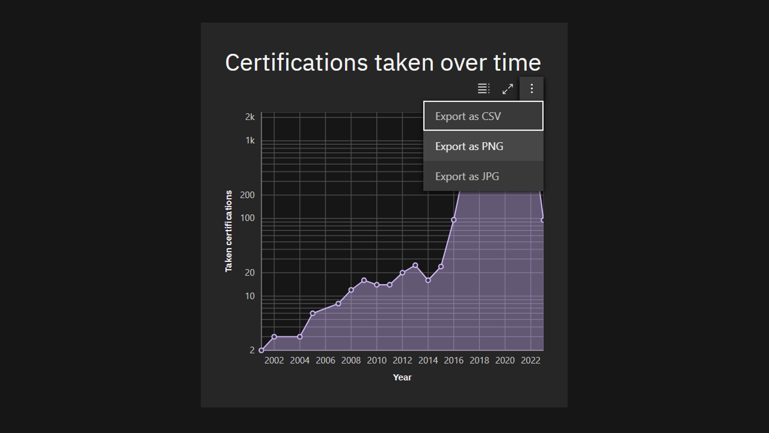Click the 2005 data point marker
Image resolution: width=769 pixels, height=433 pixels.
click(313, 313)
